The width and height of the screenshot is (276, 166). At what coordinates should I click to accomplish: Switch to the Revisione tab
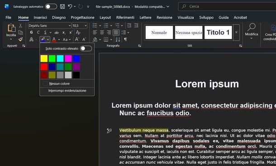tap(164, 18)
